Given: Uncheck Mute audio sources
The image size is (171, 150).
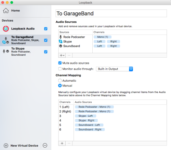Looking at the screenshot, I should pos(60,63).
